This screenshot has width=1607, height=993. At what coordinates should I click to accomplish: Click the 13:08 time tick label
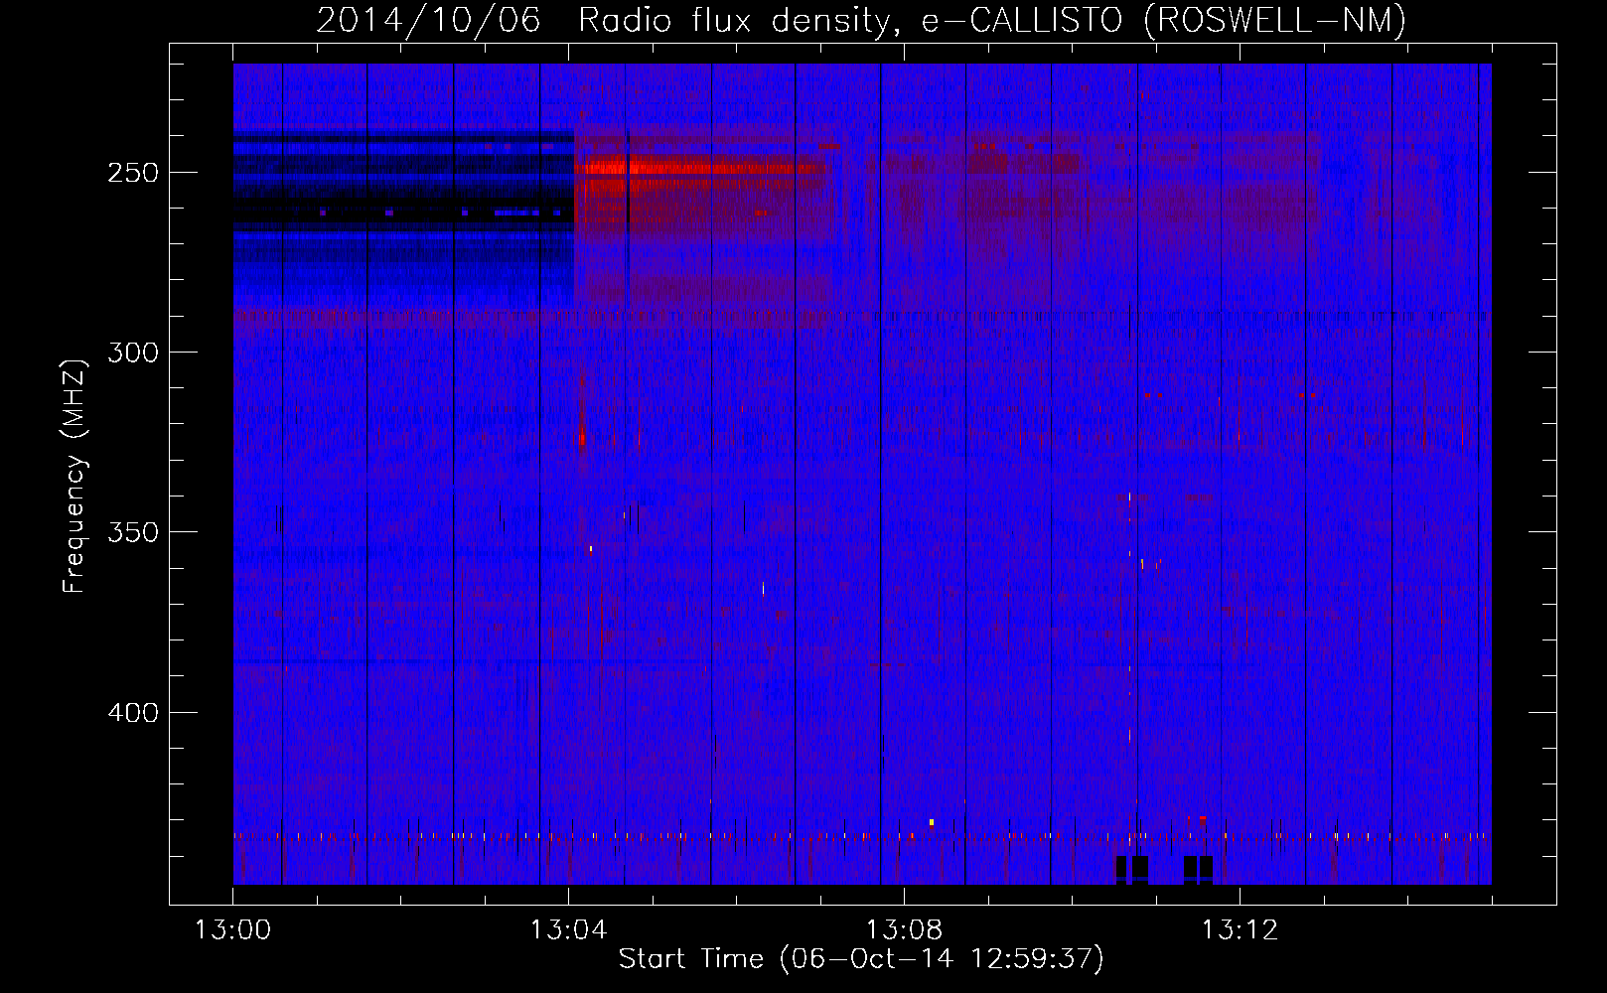click(904, 930)
